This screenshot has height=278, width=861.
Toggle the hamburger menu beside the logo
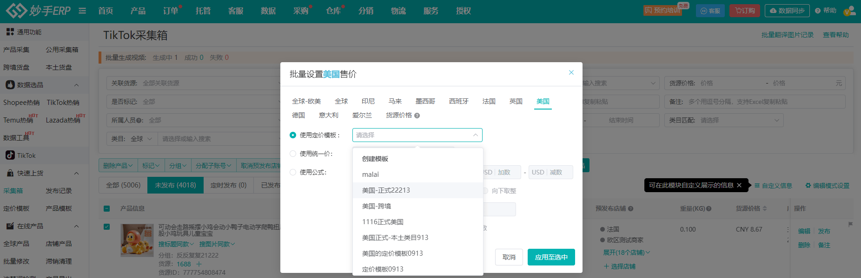(x=82, y=11)
